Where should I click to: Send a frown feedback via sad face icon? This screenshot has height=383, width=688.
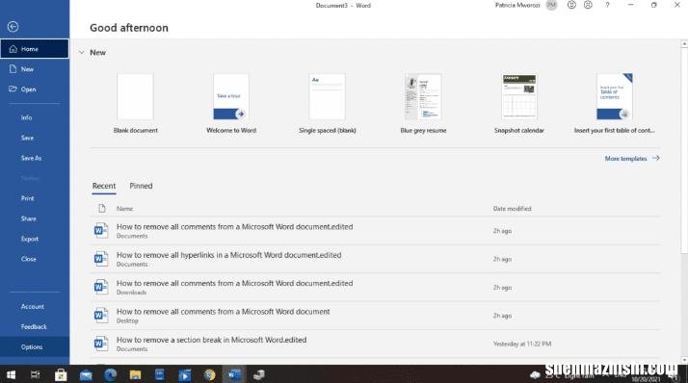[x=588, y=5]
